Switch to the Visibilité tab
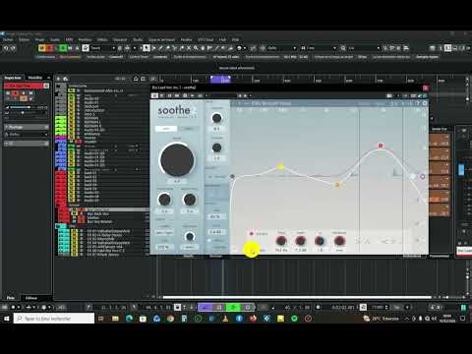Screen dimensions: 472x354 point(35,78)
